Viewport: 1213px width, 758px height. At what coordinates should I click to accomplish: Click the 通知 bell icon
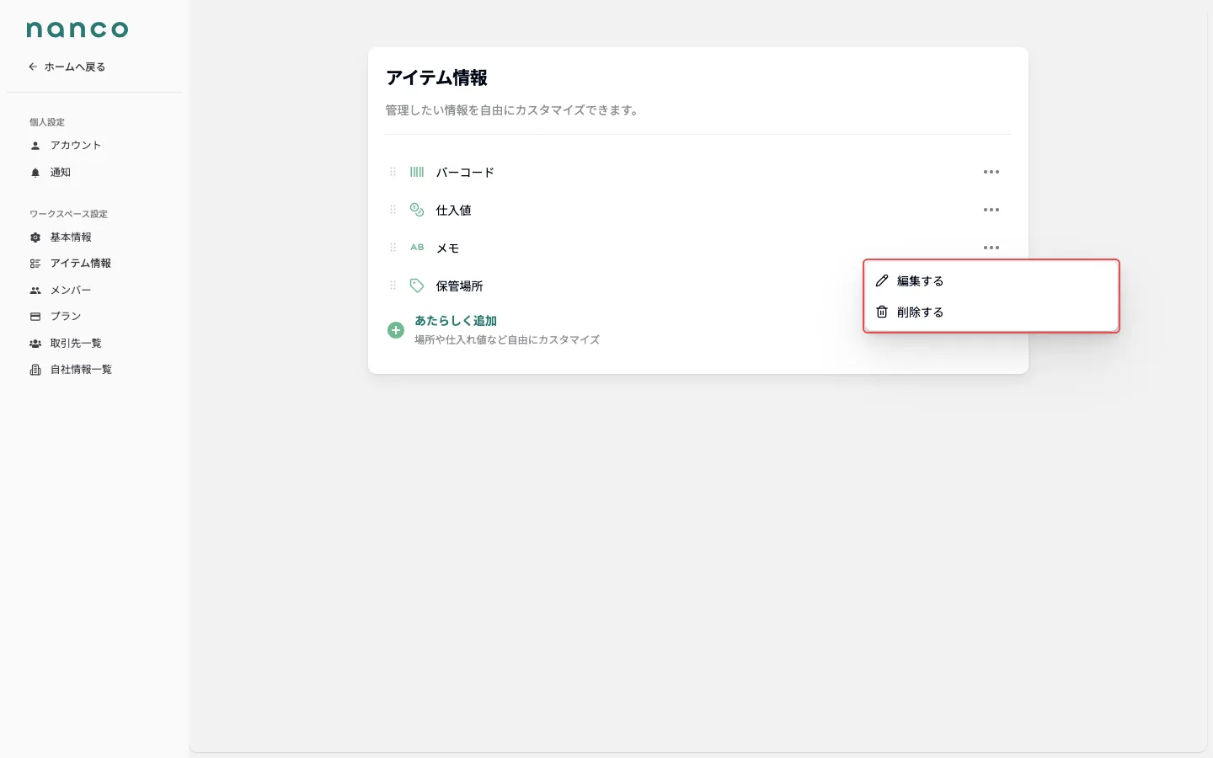coord(35,173)
